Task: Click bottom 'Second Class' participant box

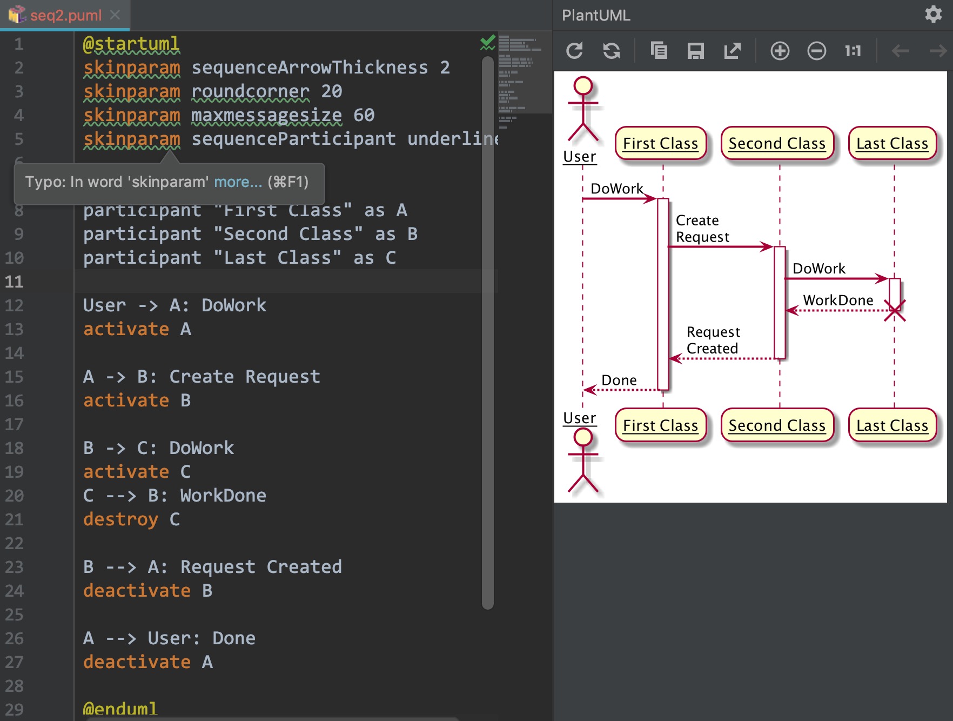Action: pos(777,425)
